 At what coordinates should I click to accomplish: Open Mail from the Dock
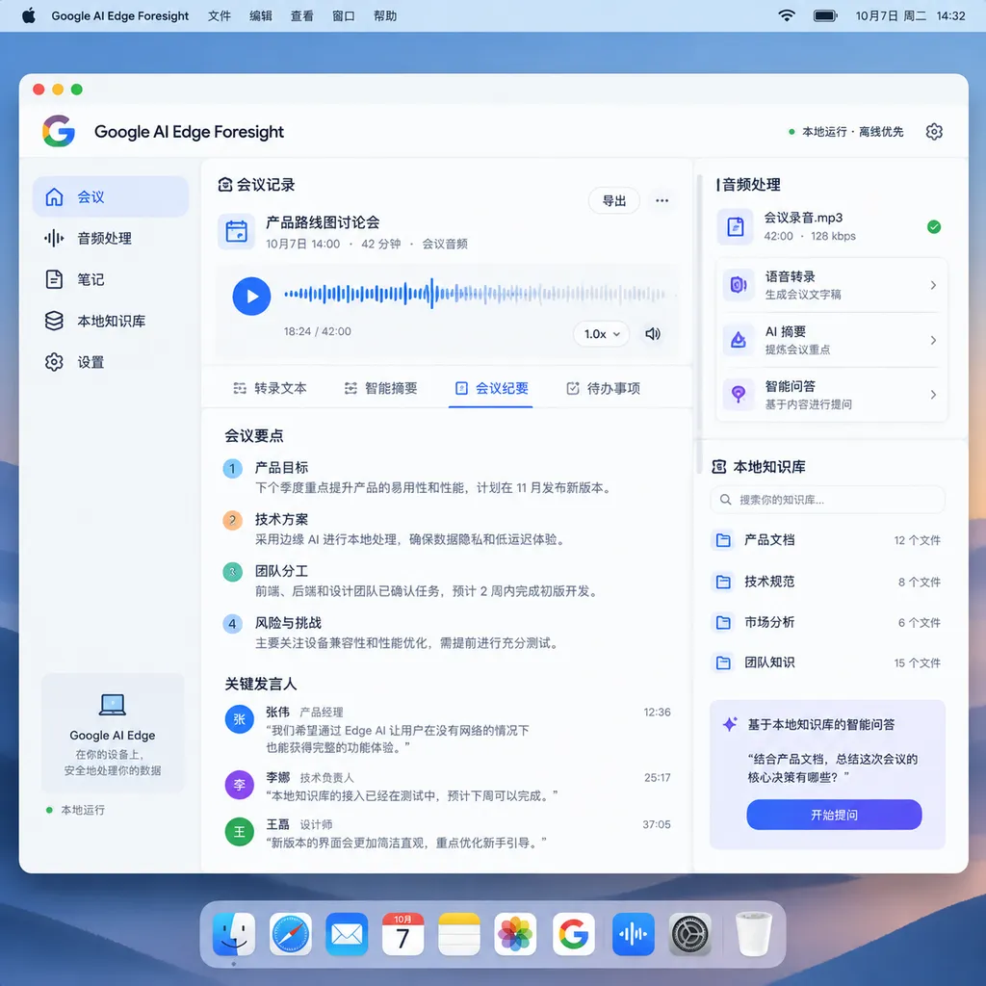(347, 934)
